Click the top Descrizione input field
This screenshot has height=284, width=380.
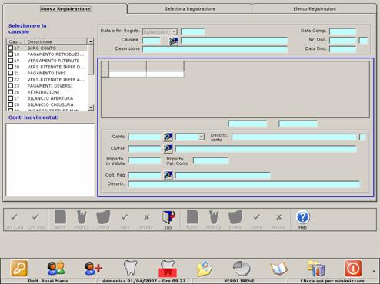[x=215, y=49]
